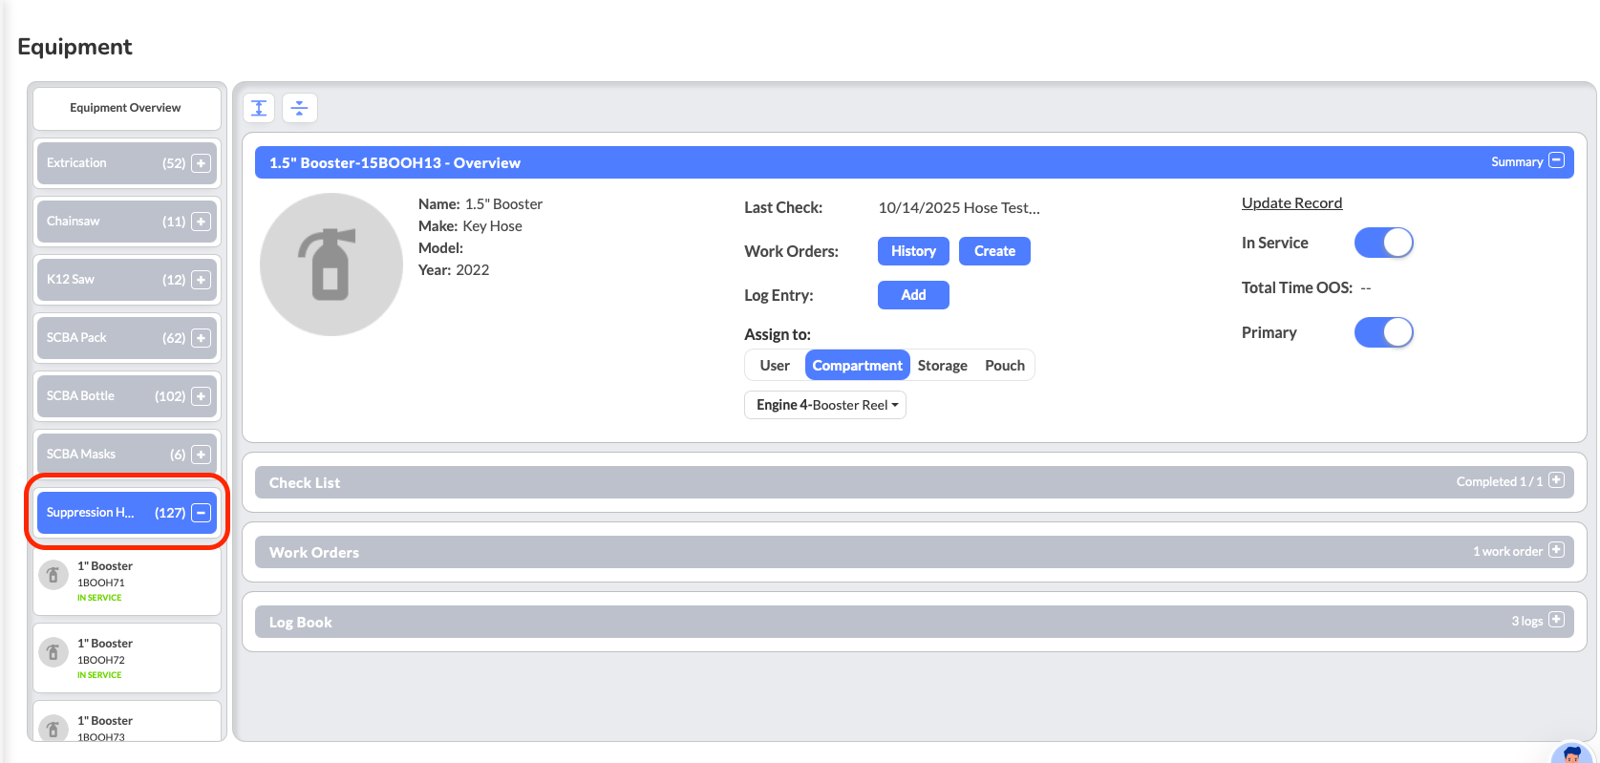Expand Extrication category plus icon
The height and width of the screenshot is (763, 1600).
201,163
